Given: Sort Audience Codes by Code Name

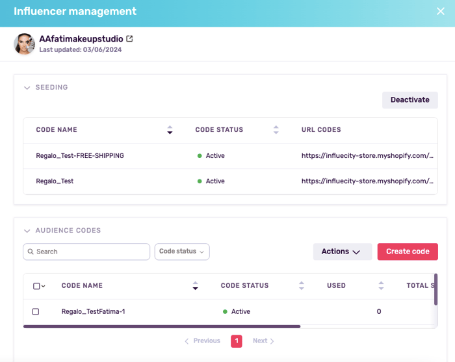Looking at the screenshot, I should [x=195, y=286].
